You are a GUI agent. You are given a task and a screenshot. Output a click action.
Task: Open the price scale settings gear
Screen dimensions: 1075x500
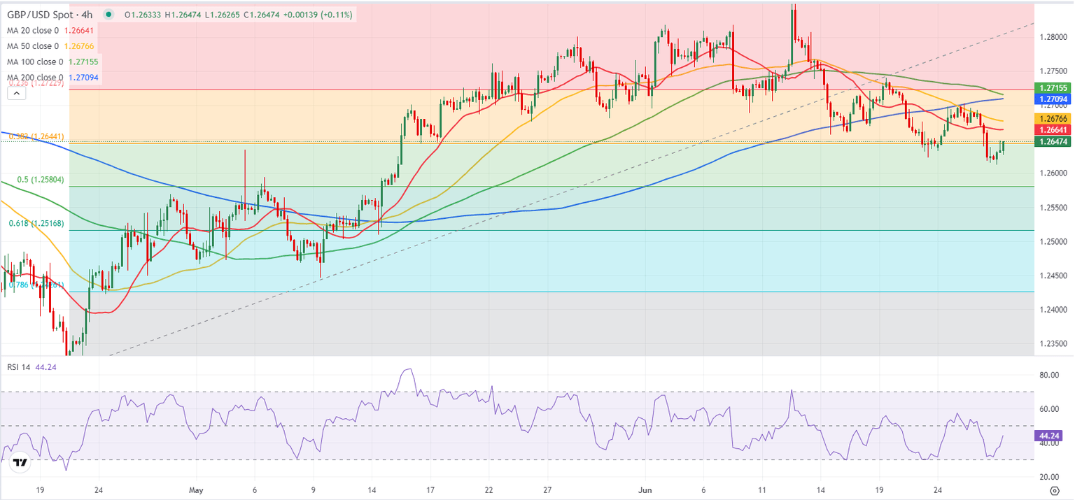(1054, 492)
